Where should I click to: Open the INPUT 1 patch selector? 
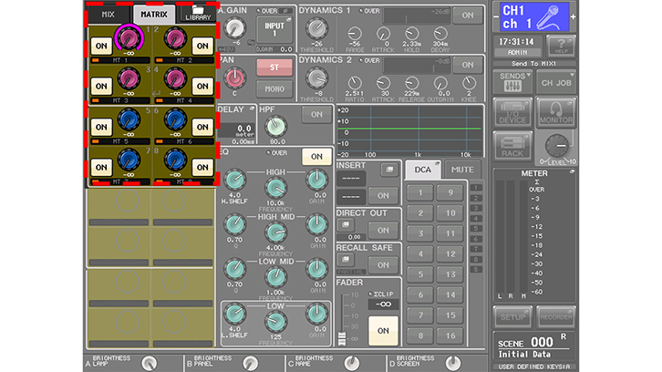click(x=274, y=29)
